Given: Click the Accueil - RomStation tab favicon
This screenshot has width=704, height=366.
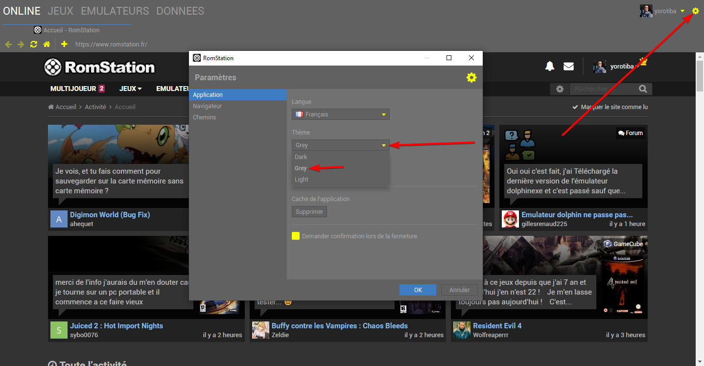Looking at the screenshot, I should coord(38,30).
